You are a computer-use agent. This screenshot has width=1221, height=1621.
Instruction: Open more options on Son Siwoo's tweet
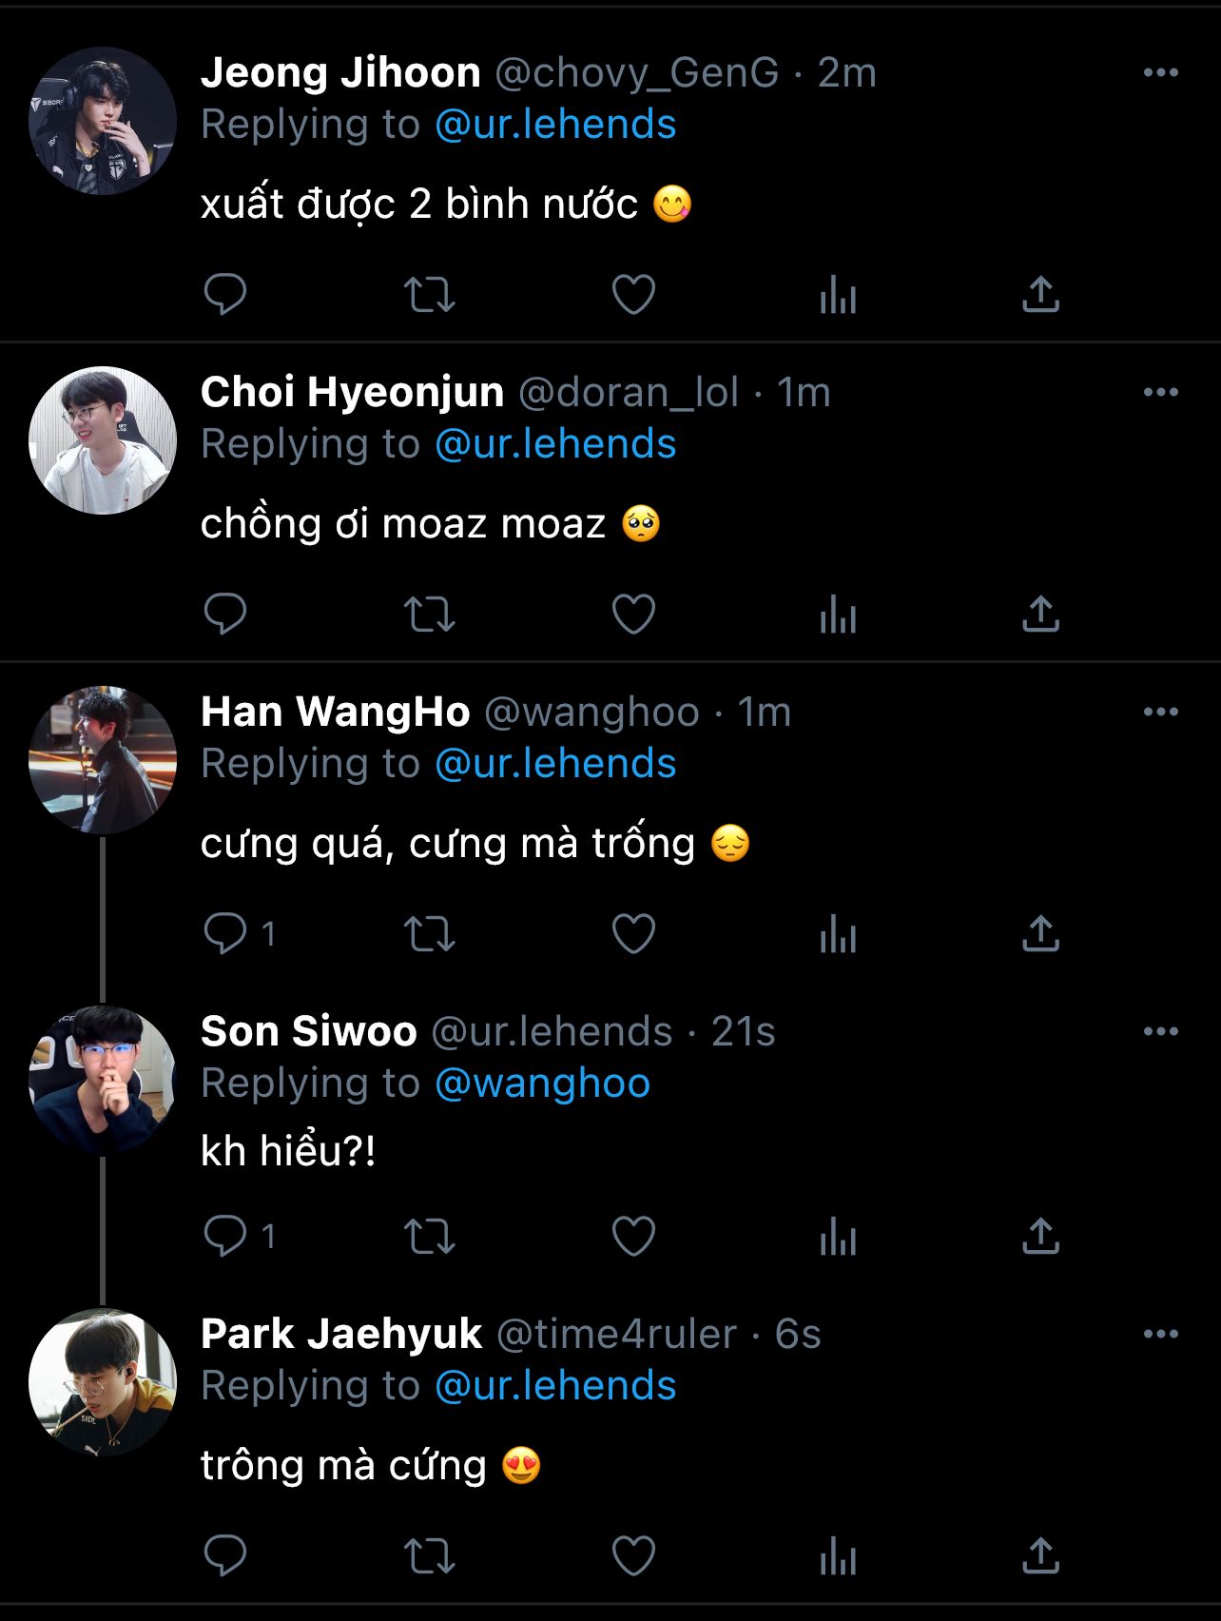pos(1160,1032)
